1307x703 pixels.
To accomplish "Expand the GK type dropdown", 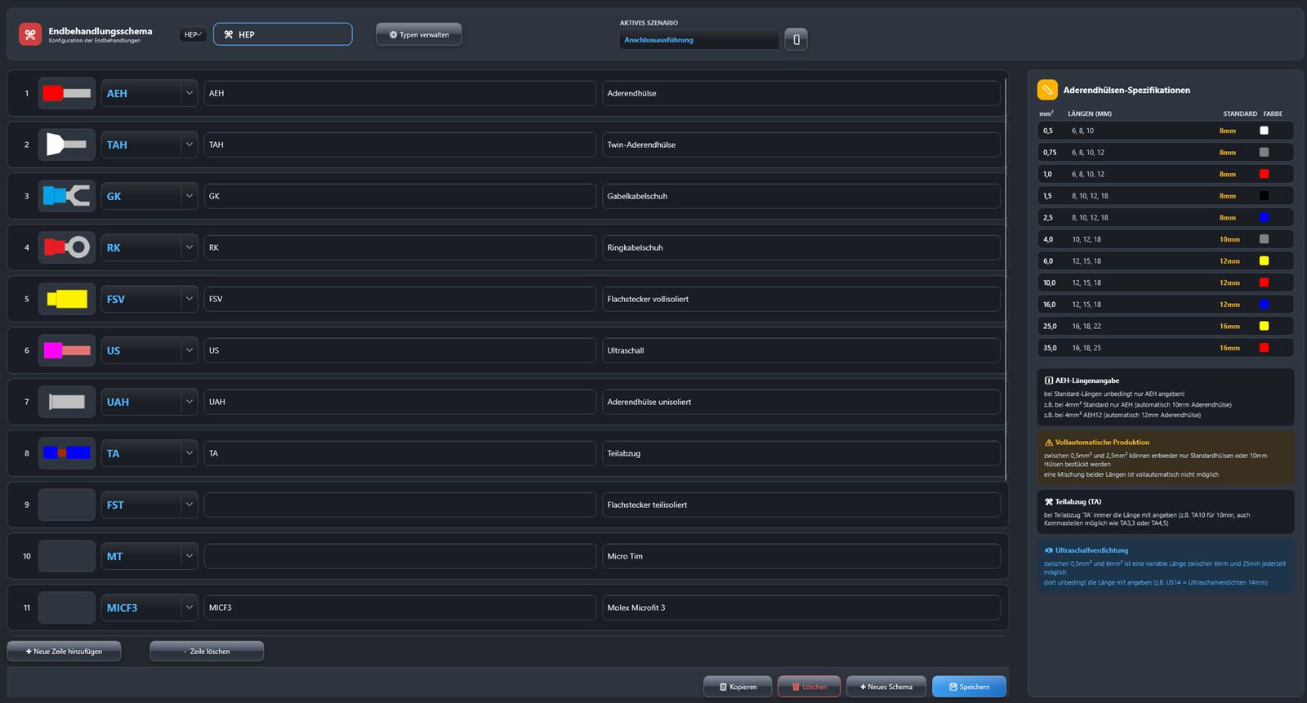I will point(190,196).
